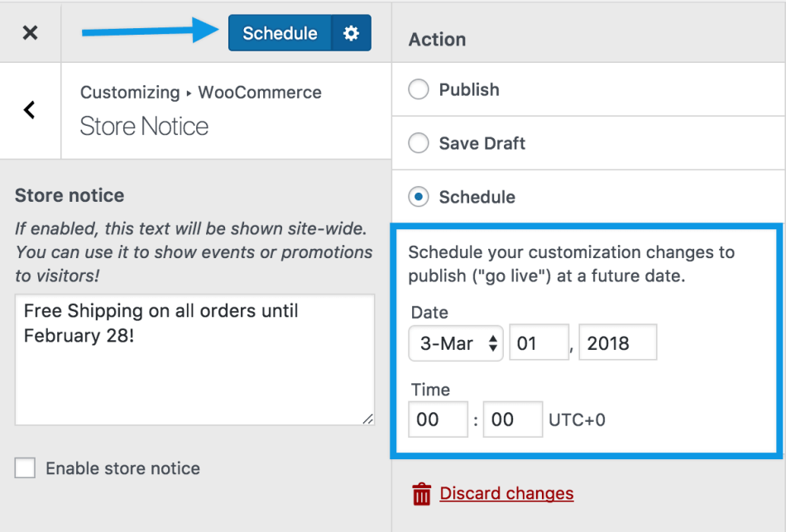This screenshot has height=532, width=786.
Task: Close the Customizer with the X icon
Action: [x=30, y=33]
